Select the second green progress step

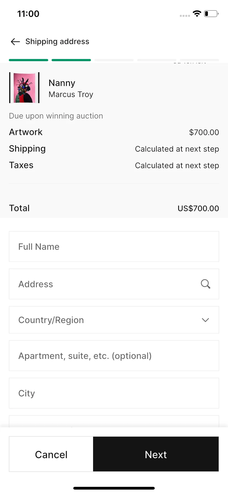tap(71, 60)
